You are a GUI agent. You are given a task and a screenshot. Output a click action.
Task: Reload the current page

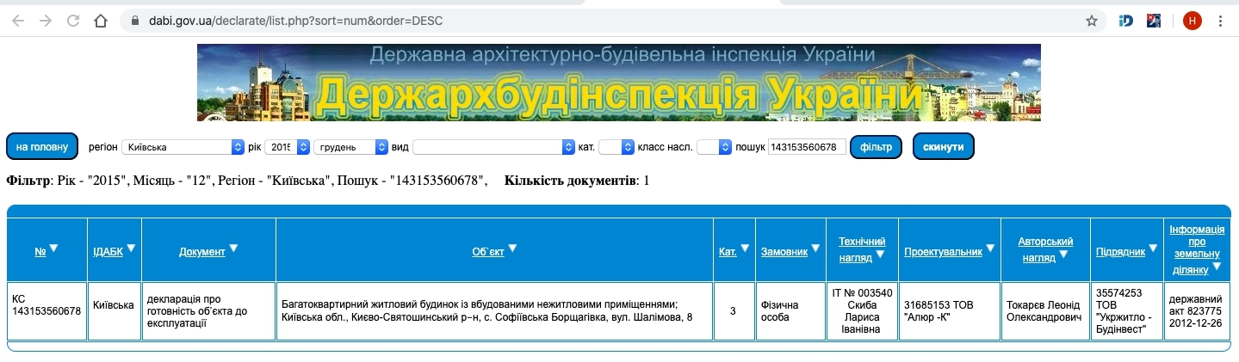(73, 21)
